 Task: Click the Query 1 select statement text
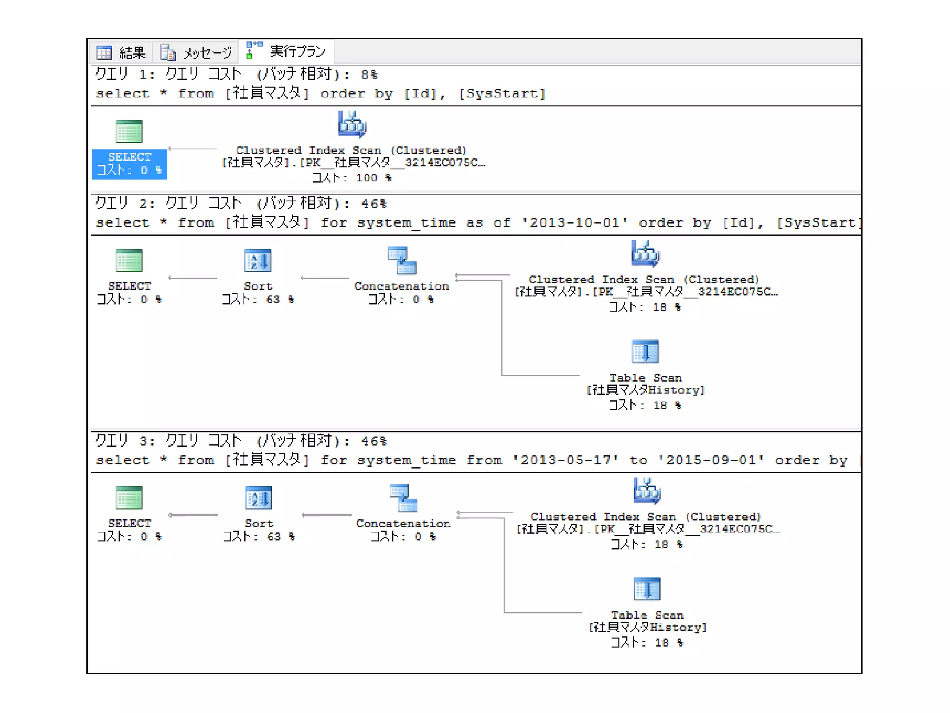pos(320,94)
